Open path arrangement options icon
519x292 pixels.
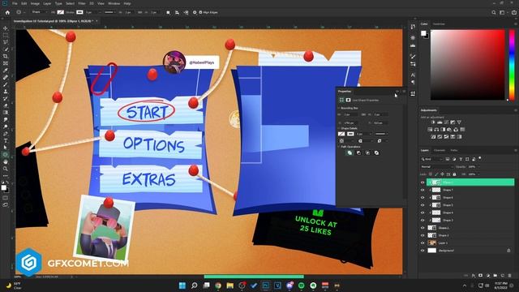coord(186,12)
